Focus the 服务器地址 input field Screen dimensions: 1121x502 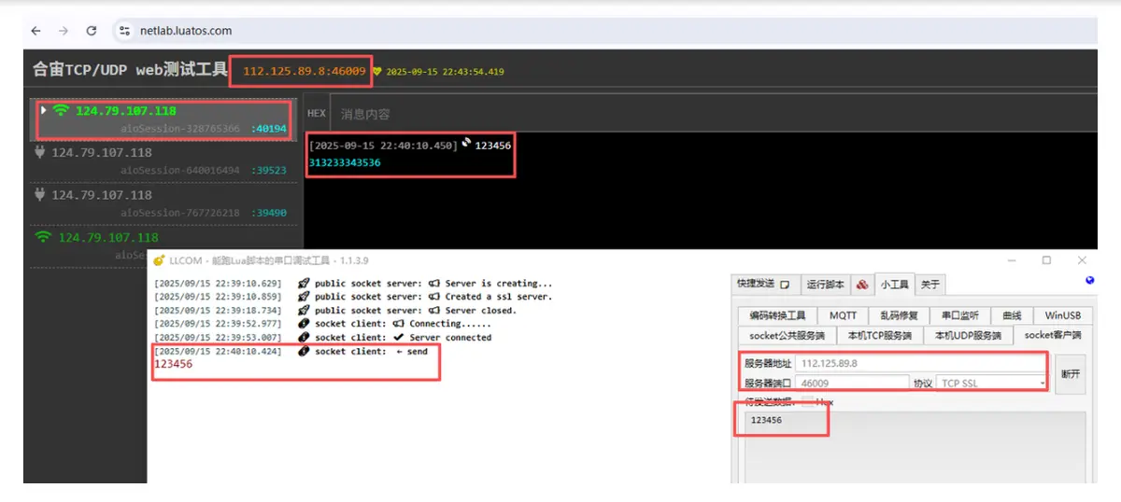click(919, 363)
